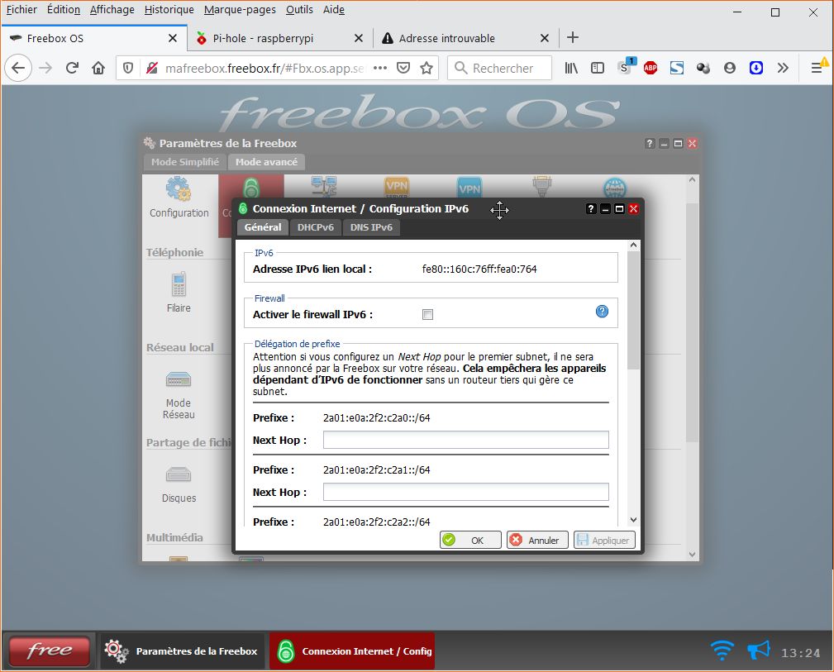The height and width of the screenshot is (672, 834).
Task: Open Configuration icon in Paramètres window
Action: point(179,198)
